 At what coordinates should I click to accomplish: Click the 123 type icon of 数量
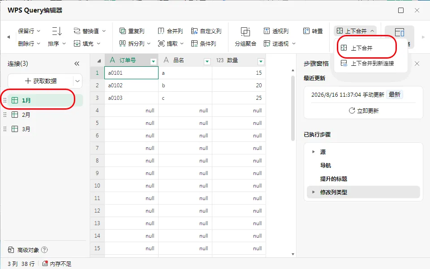coord(220,60)
